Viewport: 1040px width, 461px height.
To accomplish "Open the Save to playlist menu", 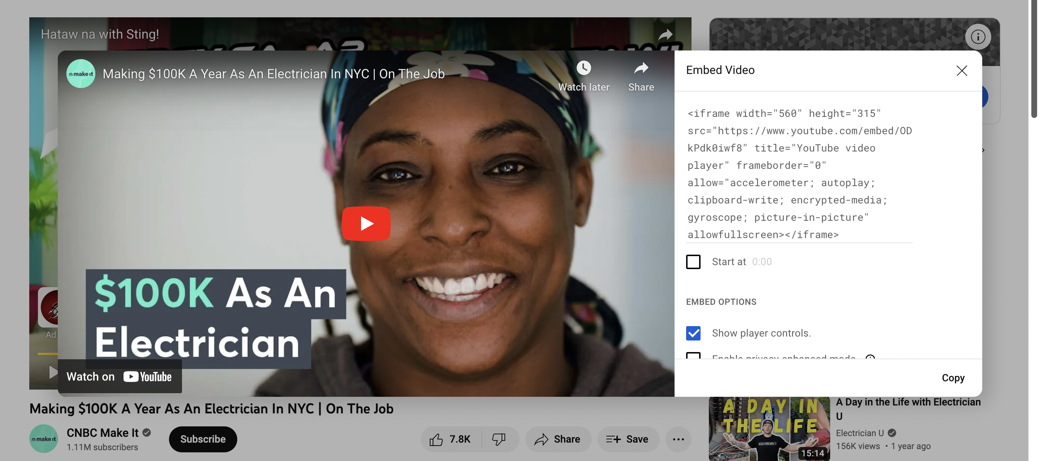I will [x=628, y=439].
